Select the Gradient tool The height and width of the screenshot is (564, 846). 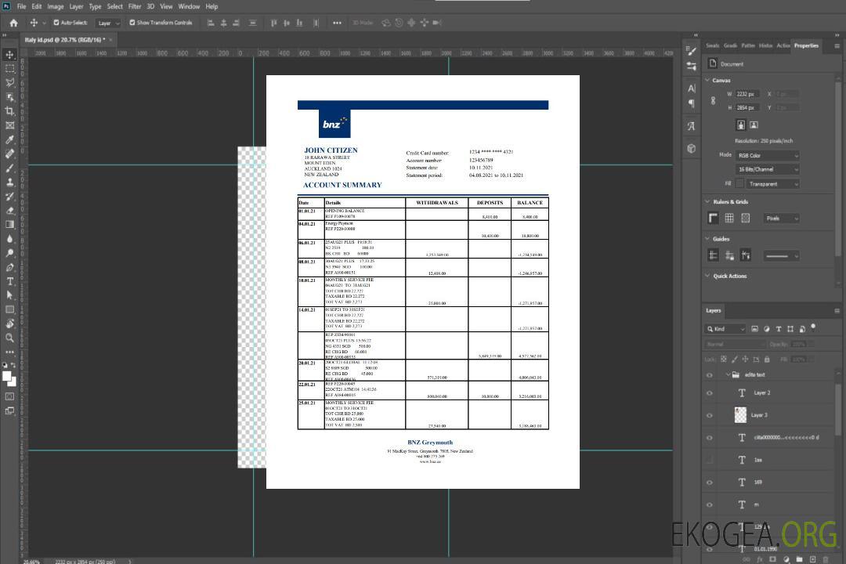pyautogui.click(x=9, y=225)
